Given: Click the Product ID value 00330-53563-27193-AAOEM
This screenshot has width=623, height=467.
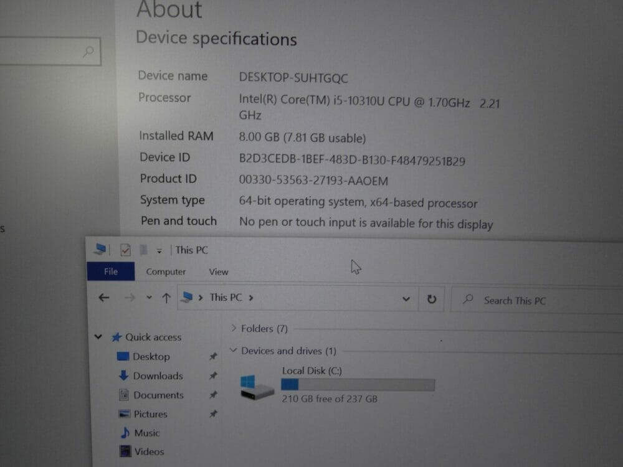Looking at the screenshot, I should [x=313, y=181].
